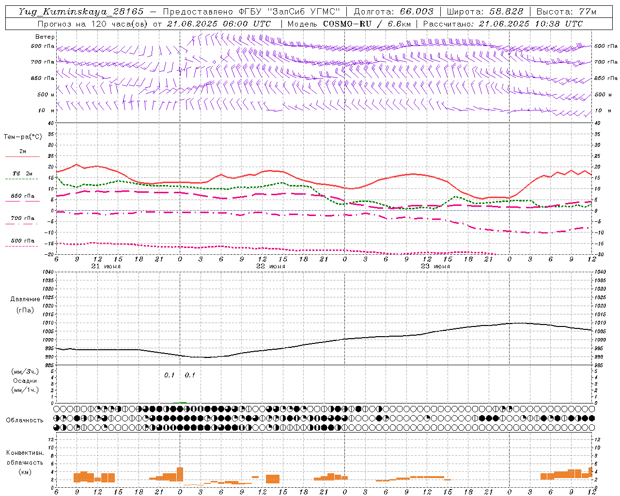
Task: Click the '-20' value on right temperature axis
Action: click(x=599, y=255)
